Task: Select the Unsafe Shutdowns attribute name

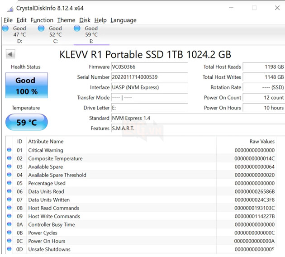Action: coord(49,249)
